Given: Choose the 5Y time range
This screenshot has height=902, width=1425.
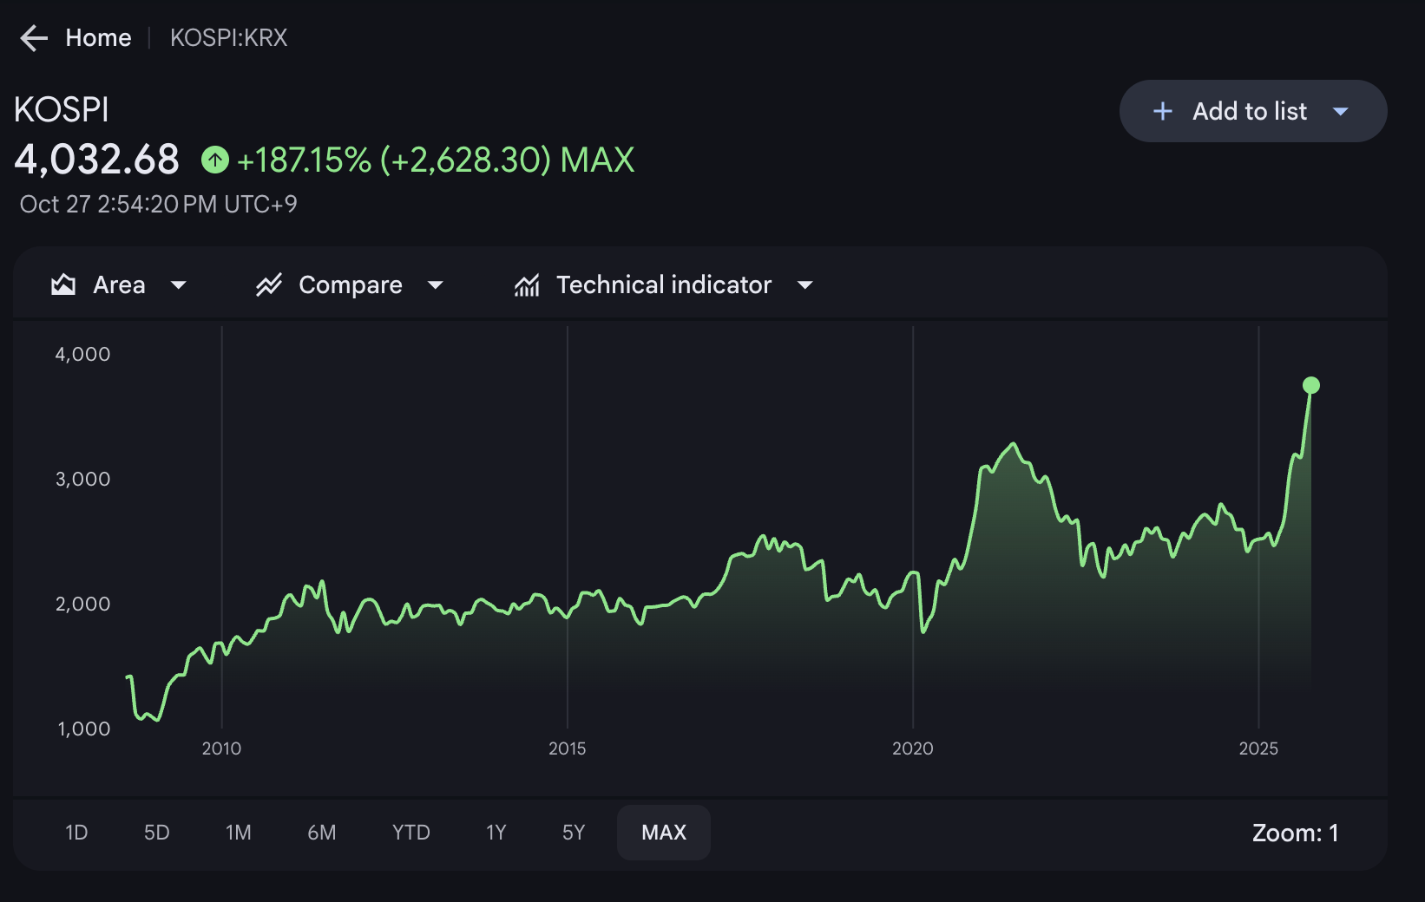Looking at the screenshot, I should coord(574,833).
